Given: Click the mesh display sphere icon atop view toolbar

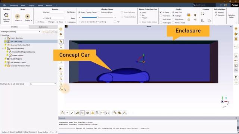Looking at the screenshot, I should click(61, 29).
